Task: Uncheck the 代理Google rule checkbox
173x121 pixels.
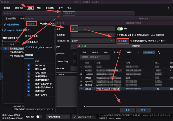Action: pyautogui.click(x=29, y=73)
